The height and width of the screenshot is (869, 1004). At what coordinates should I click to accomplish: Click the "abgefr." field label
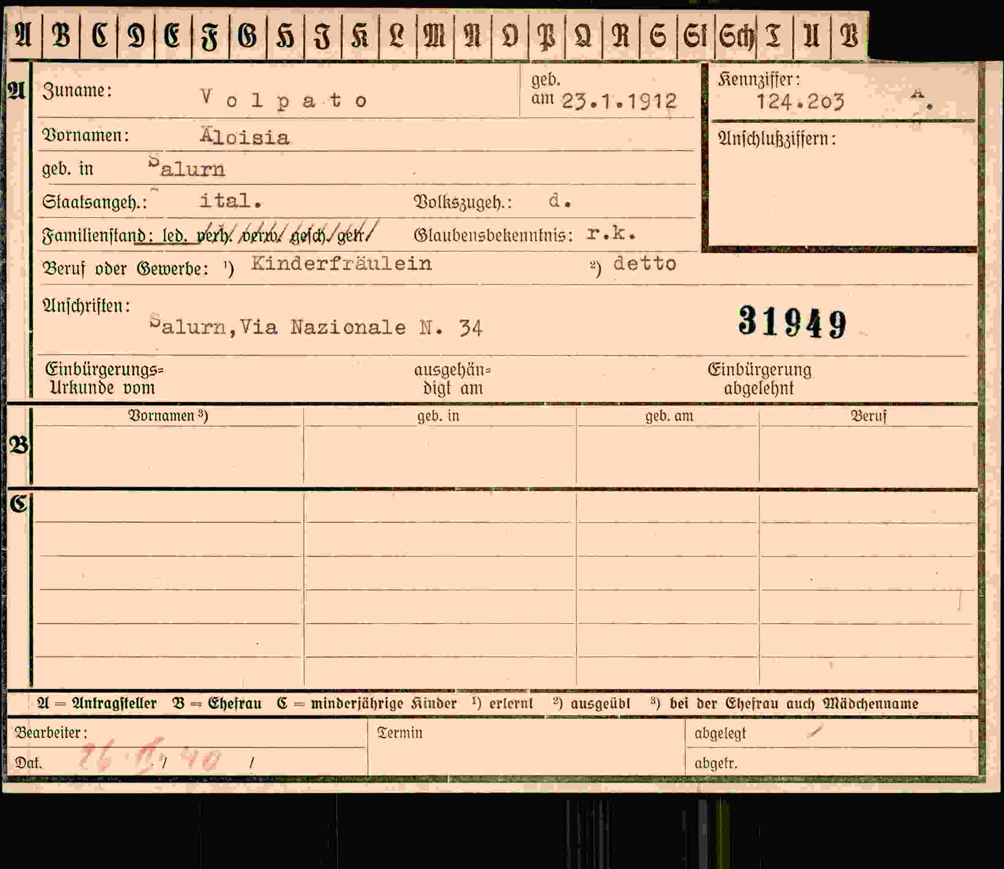715,763
